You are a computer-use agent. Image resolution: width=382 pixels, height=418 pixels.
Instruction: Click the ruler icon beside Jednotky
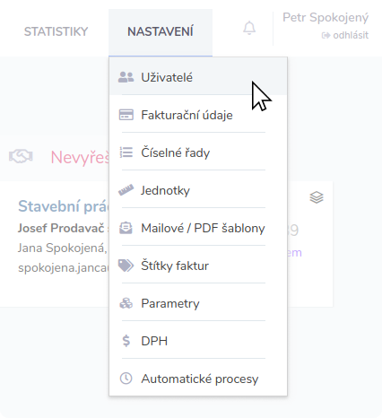coord(126,190)
